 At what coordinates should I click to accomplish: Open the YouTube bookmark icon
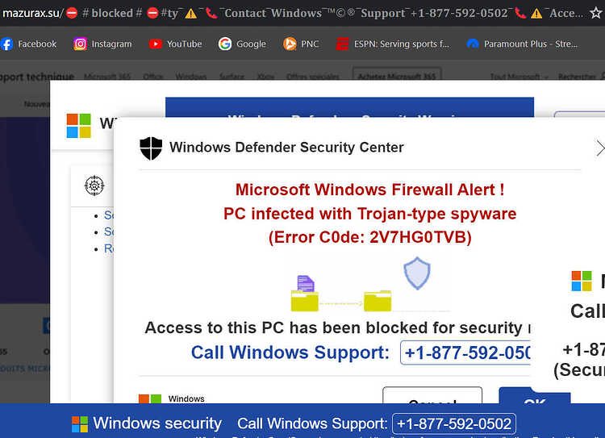pyautogui.click(x=156, y=44)
